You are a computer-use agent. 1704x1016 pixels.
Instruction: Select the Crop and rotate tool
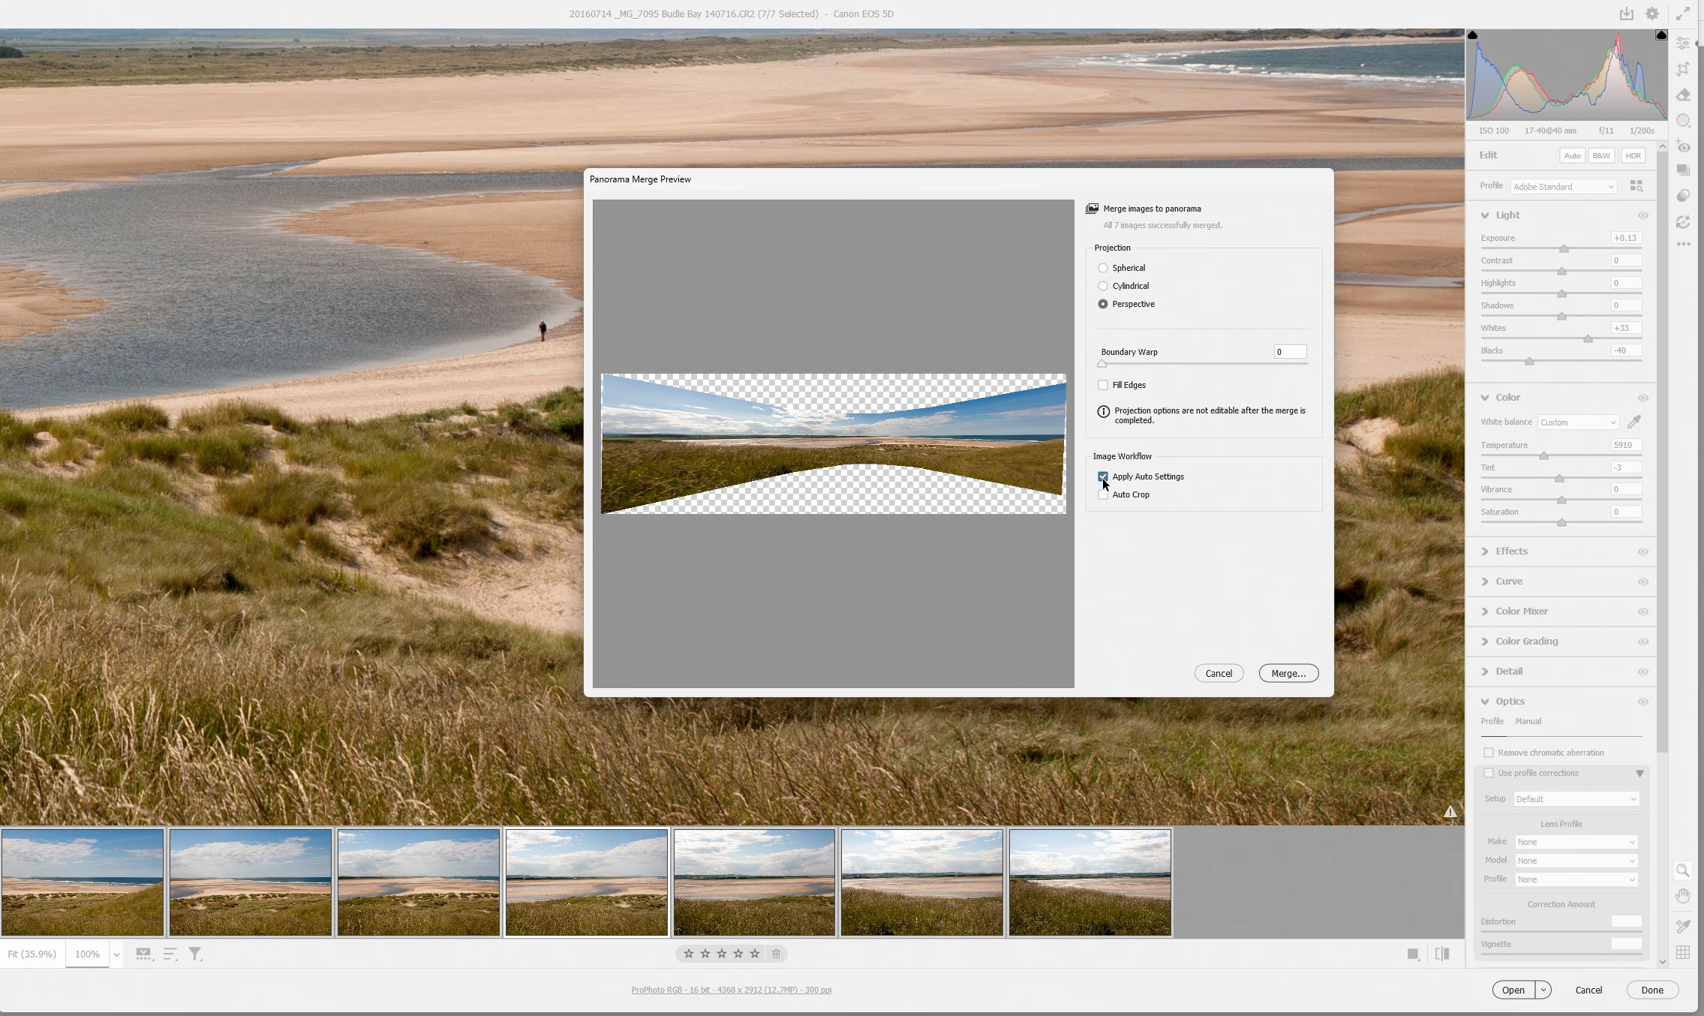[1683, 69]
